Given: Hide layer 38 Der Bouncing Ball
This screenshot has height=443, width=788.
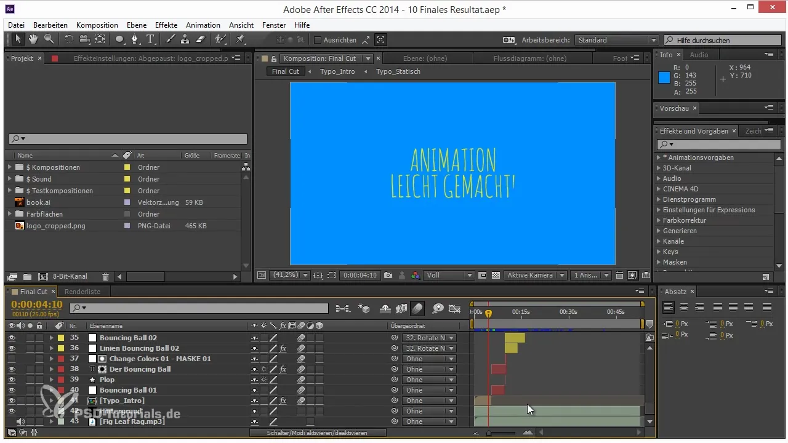Looking at the screenshot, I should point(12,369).
